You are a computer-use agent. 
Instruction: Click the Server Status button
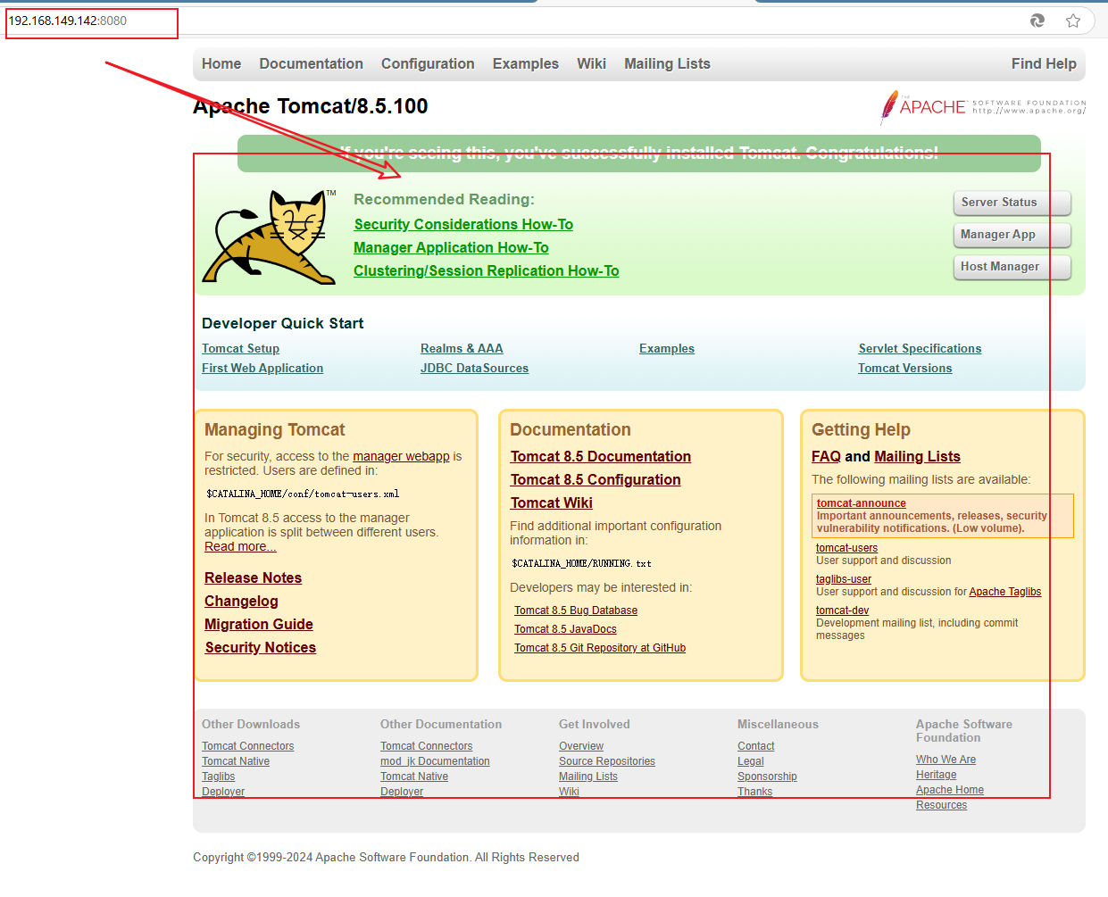click(x=1012, y=203)
